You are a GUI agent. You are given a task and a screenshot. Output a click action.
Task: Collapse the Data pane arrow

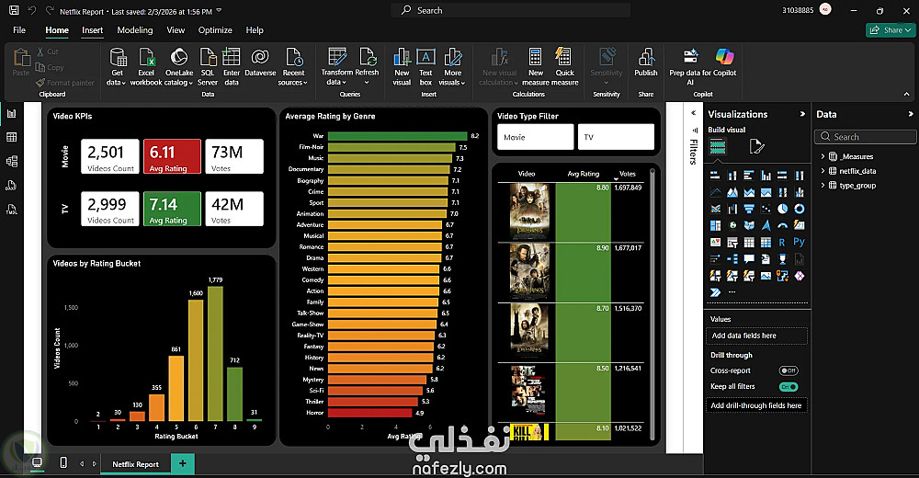tap(910, 114)
